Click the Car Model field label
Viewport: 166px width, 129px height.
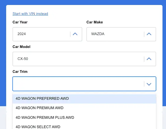coord(21,47)
